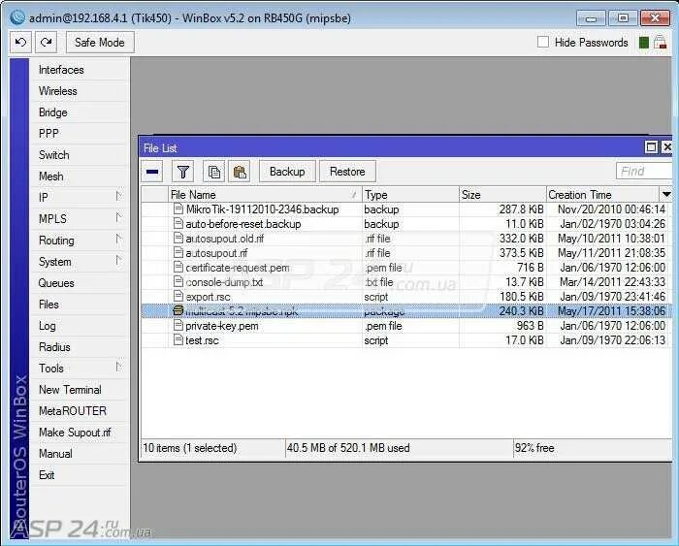Open the Mesh menu

click(79, 177)
